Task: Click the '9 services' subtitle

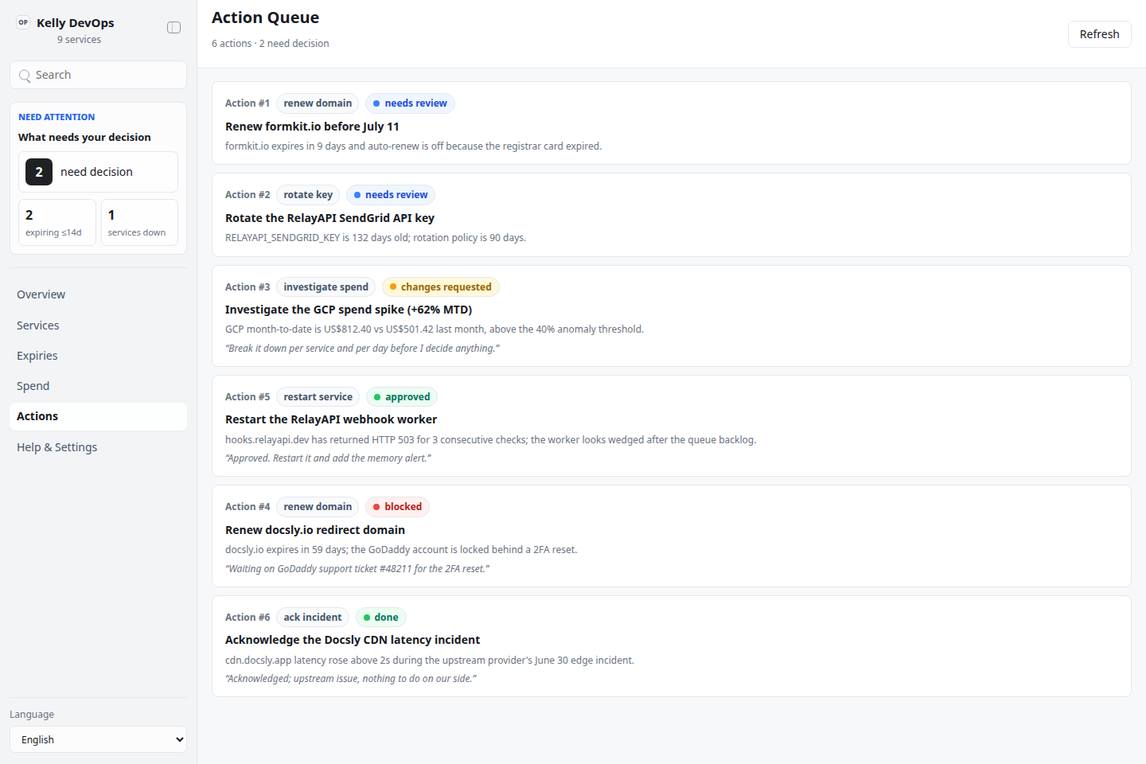Action: [x=79, y=40]
